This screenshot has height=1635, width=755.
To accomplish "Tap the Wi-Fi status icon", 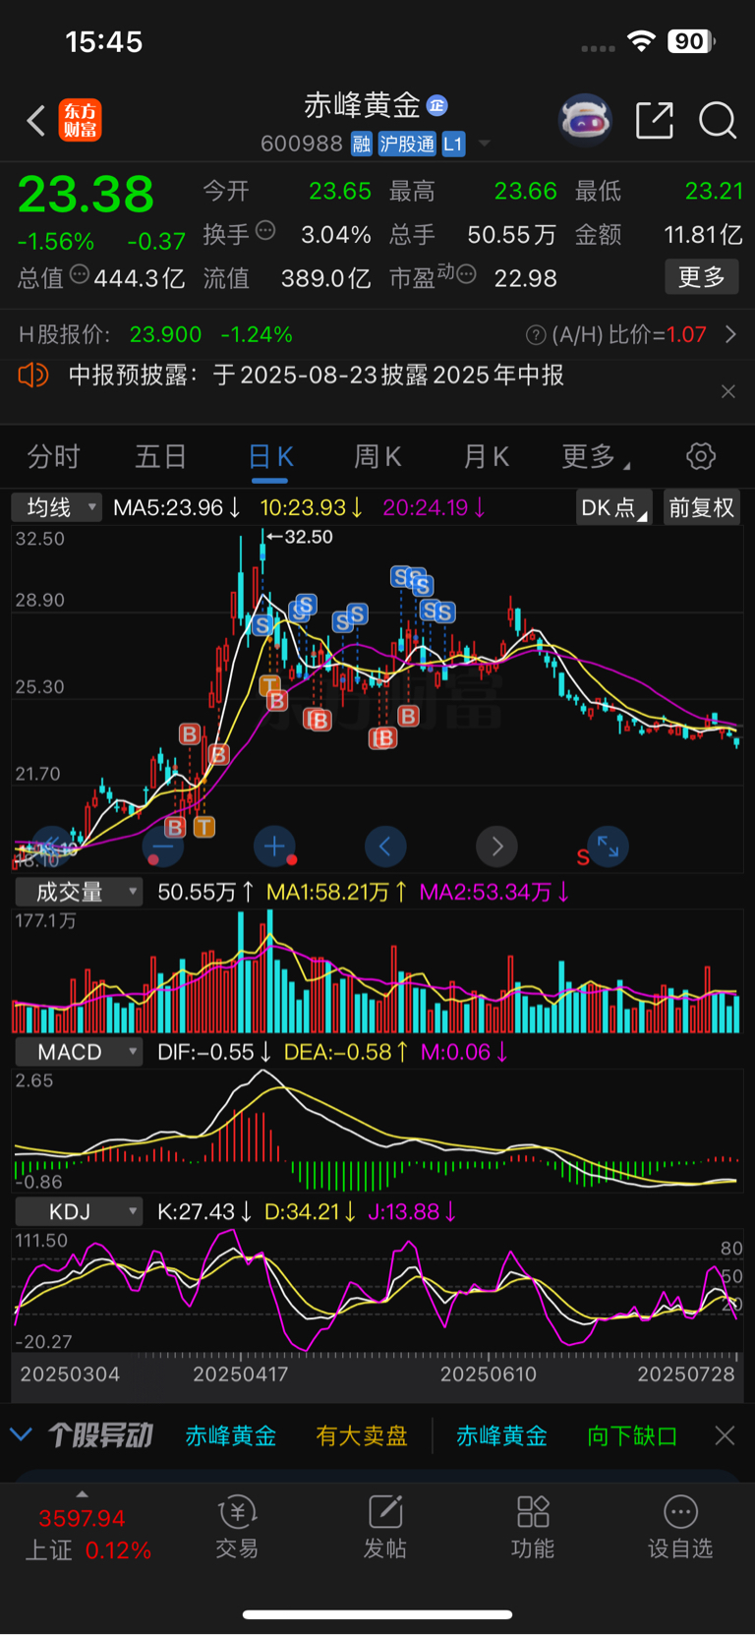I will click(x=641, y=41).
